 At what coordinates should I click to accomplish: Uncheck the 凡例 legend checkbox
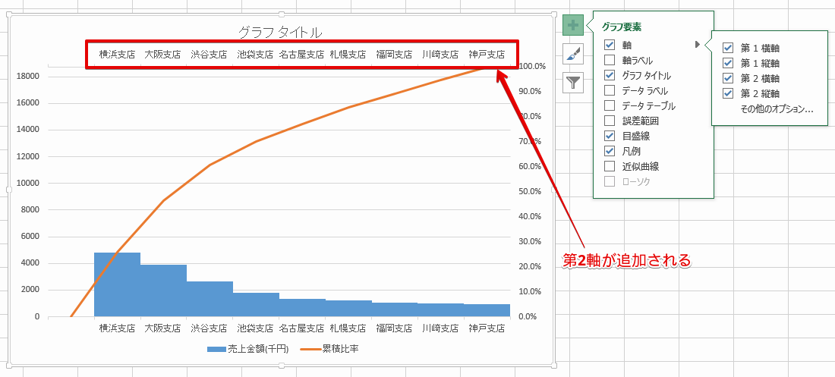(x=610, y=151)
